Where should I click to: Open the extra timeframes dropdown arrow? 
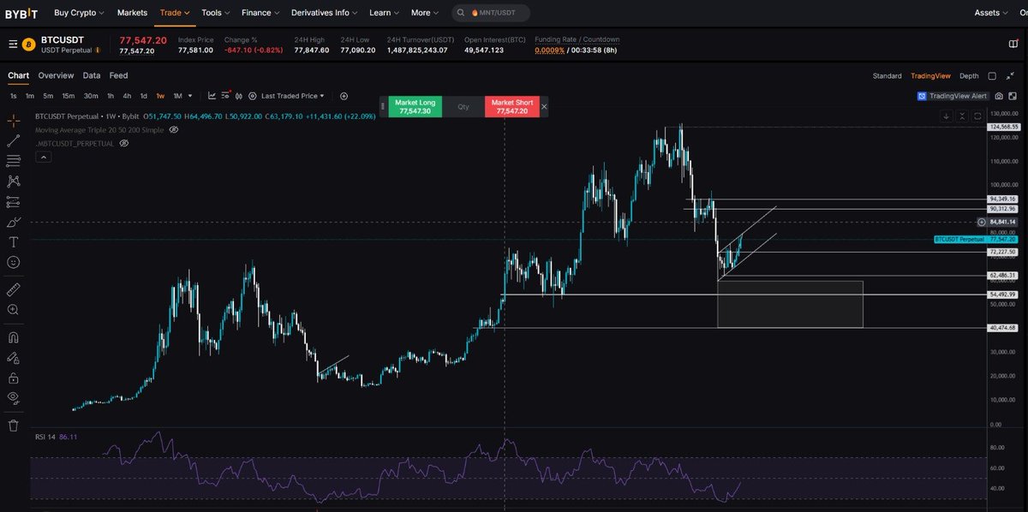190,96
